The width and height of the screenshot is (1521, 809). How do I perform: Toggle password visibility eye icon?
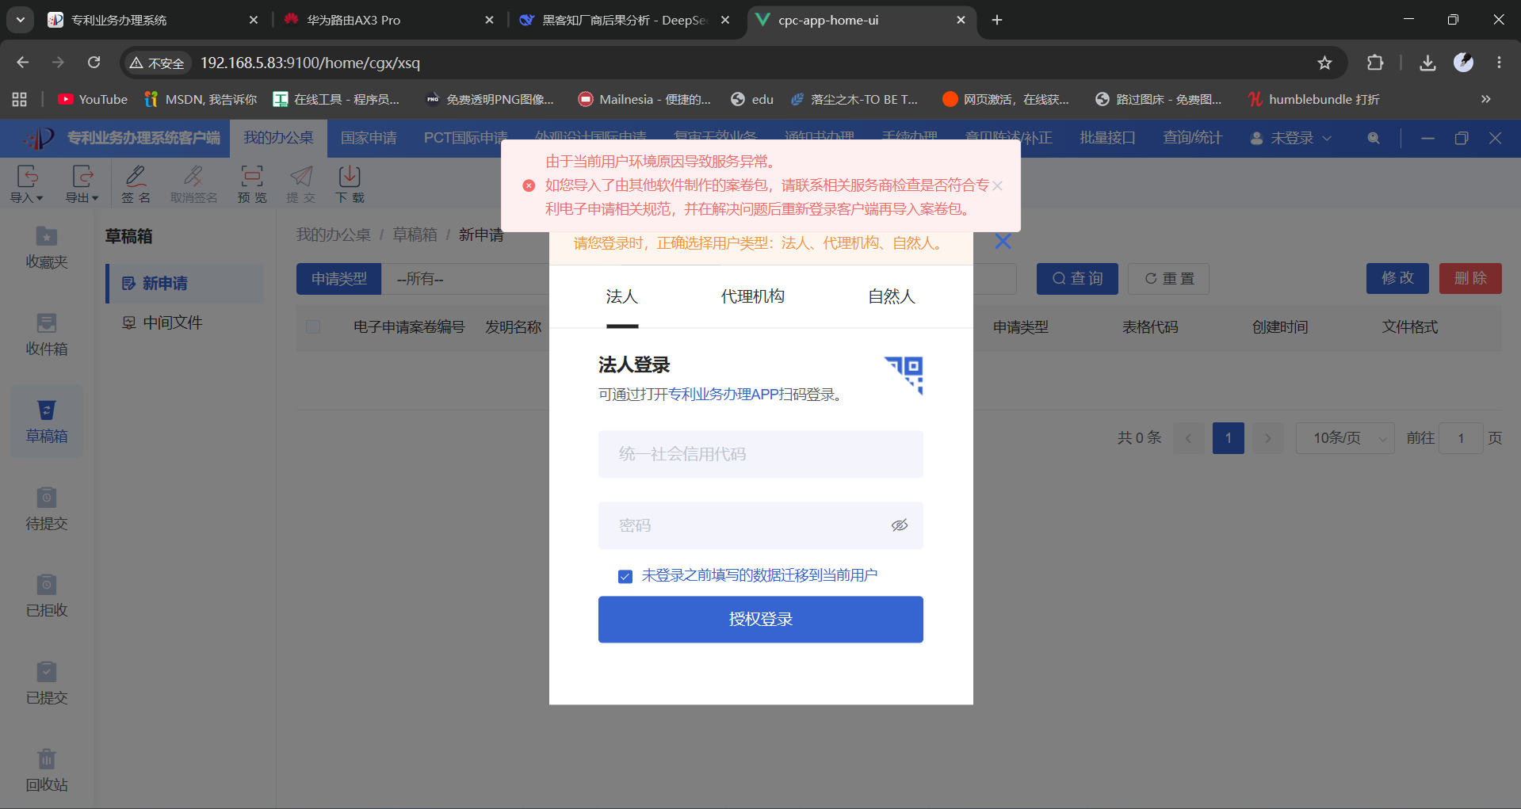[x=900, y=525]
